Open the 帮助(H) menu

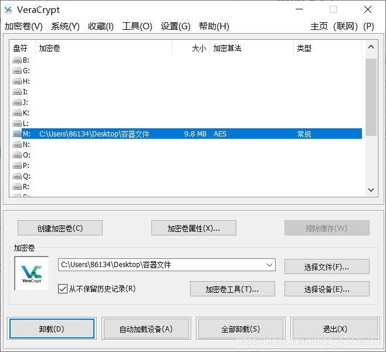pos(214,26)
